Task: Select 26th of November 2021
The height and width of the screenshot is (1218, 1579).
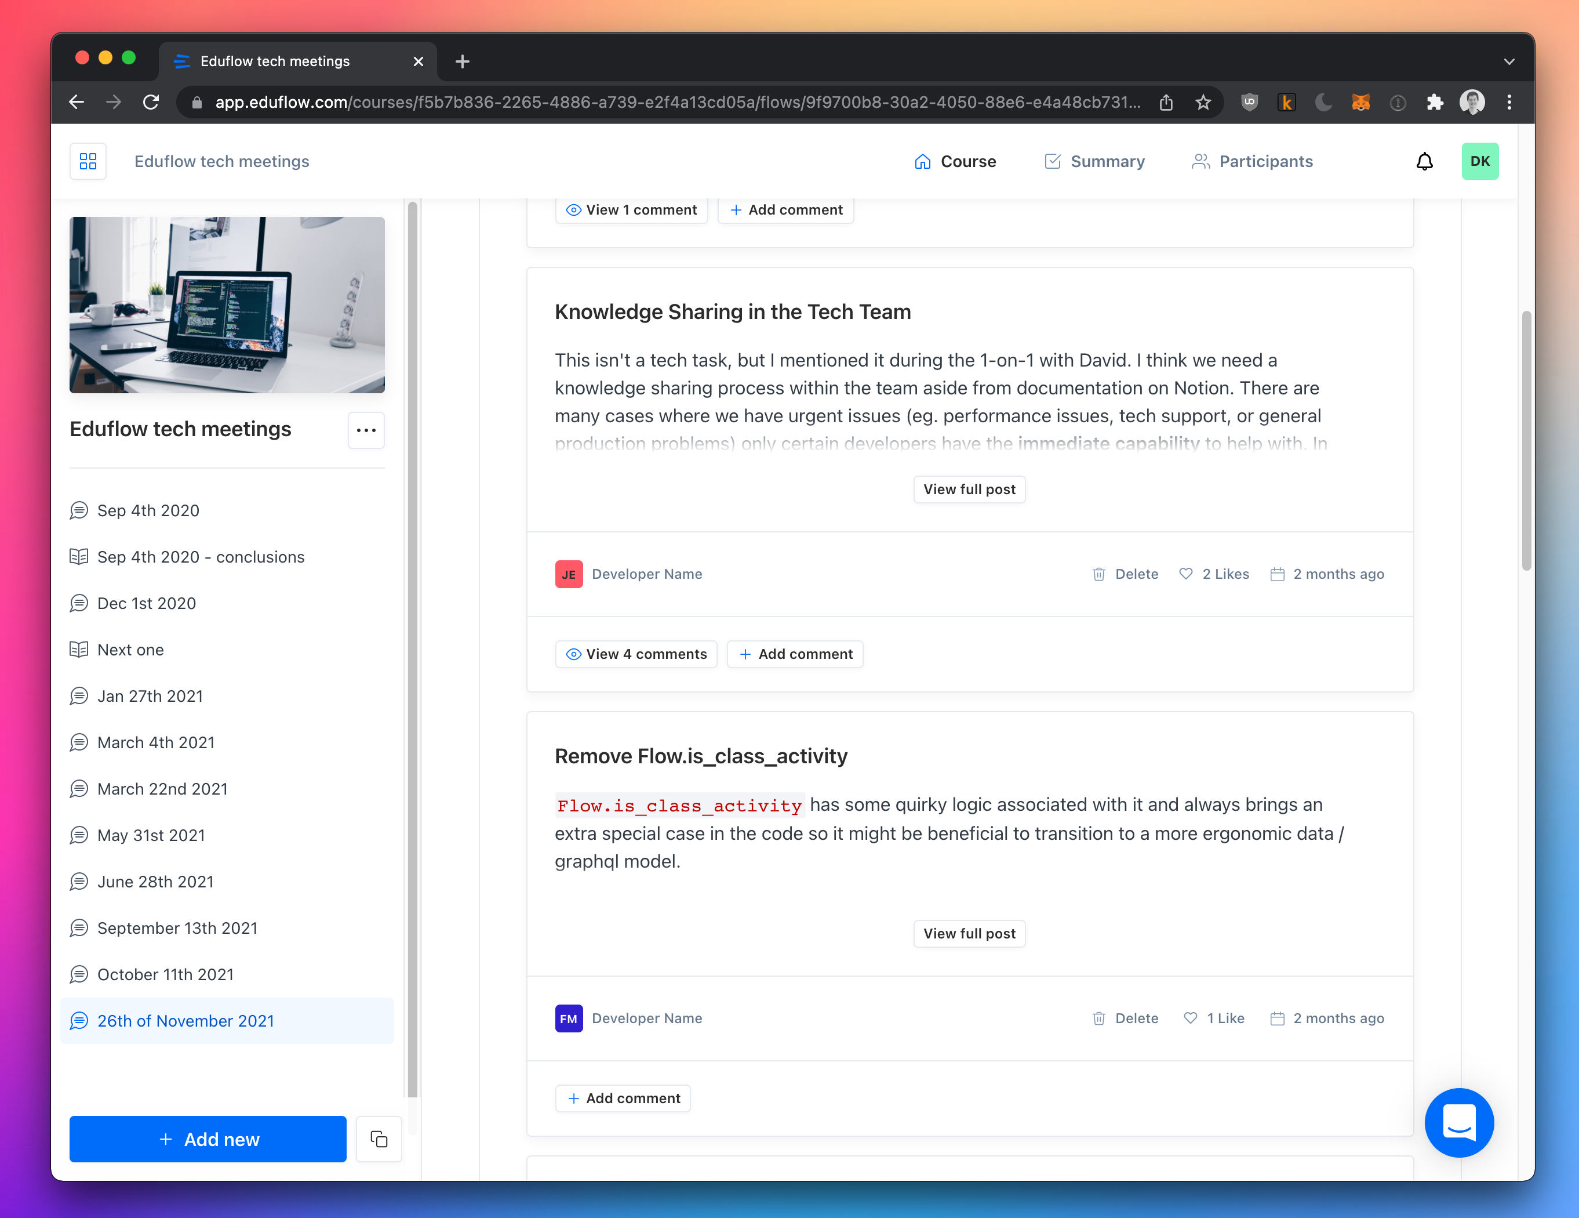Action: pos(227,1021)
